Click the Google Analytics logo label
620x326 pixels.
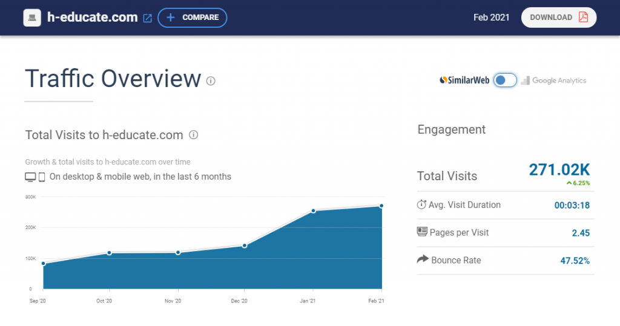point(553,80)
